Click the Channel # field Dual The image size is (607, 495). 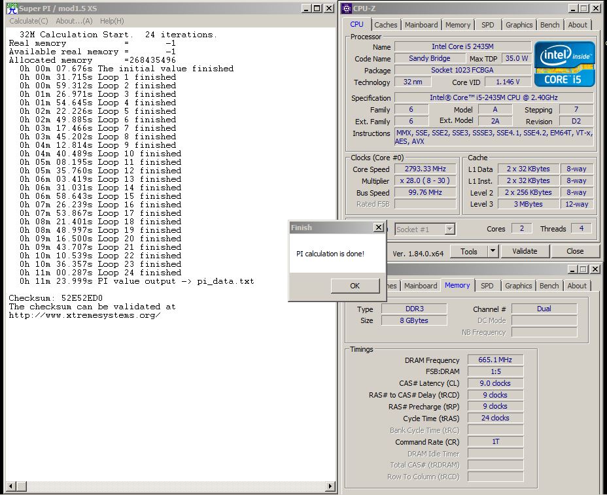(544, 309)
